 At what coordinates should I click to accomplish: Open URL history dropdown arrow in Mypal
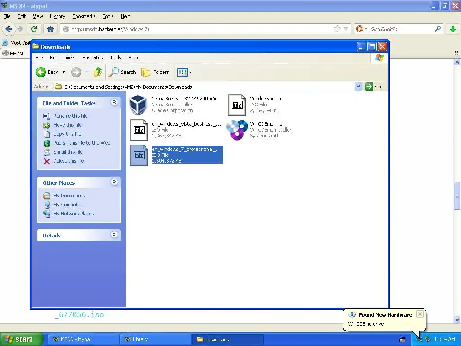pos(346,29)
